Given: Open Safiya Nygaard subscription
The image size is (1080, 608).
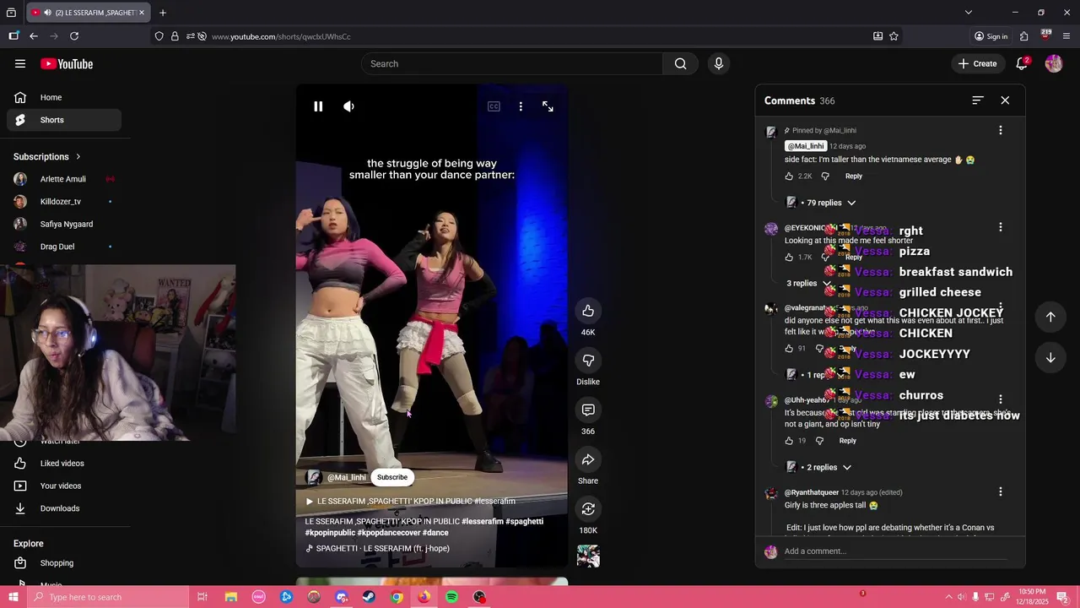Looking at the screenshot, I should tap(64, 225).
